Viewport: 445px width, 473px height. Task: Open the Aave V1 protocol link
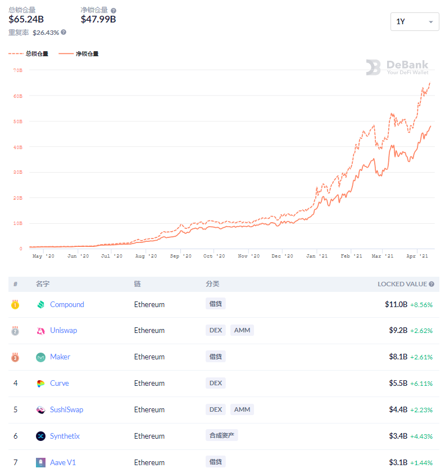[x=63, y=462]
